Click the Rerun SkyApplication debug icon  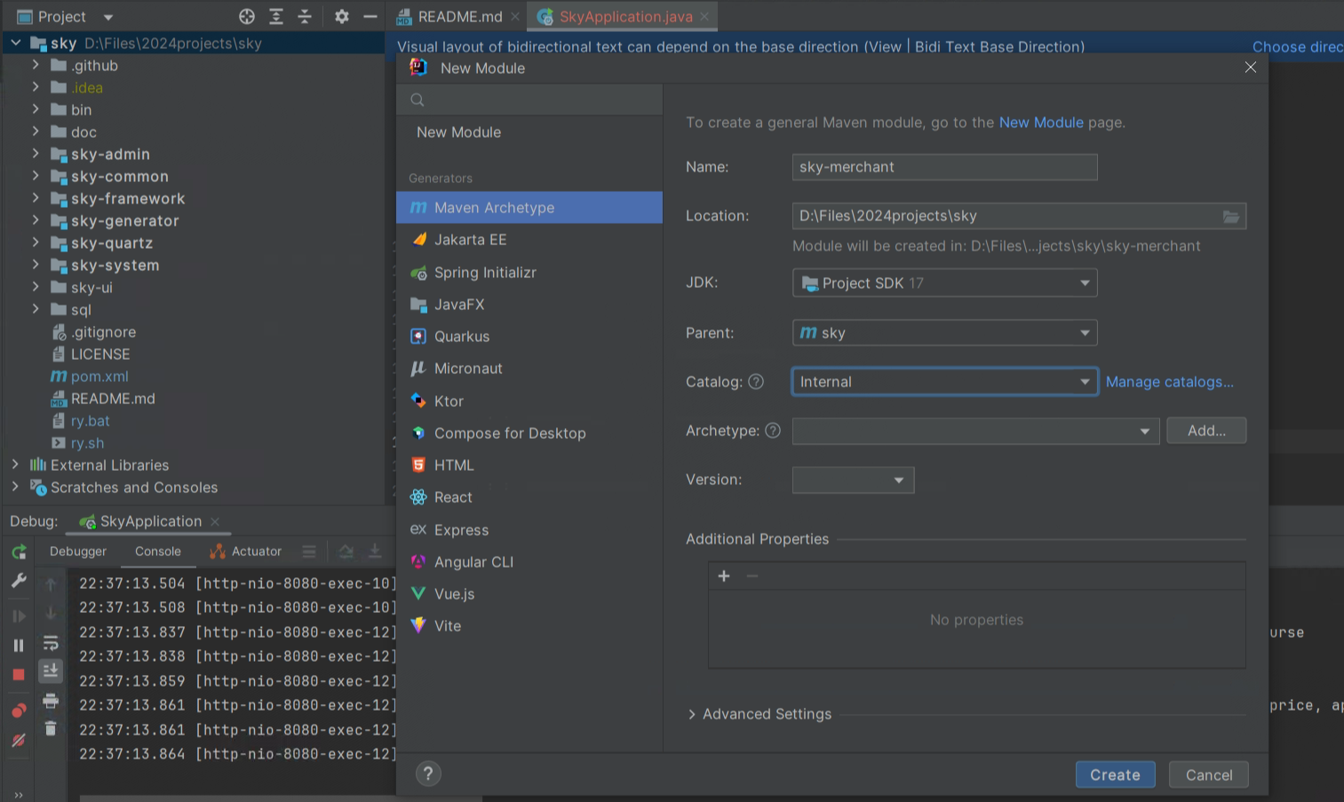(x=19, y=552)
